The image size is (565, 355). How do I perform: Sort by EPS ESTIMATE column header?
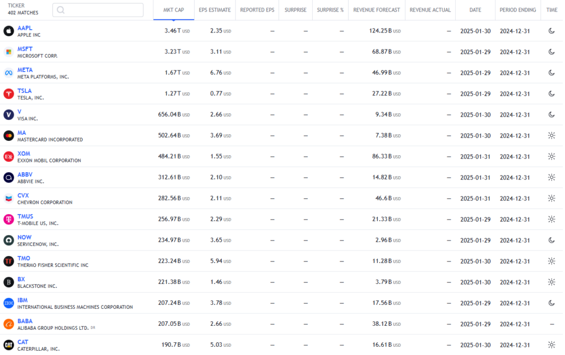pos(215,10)
